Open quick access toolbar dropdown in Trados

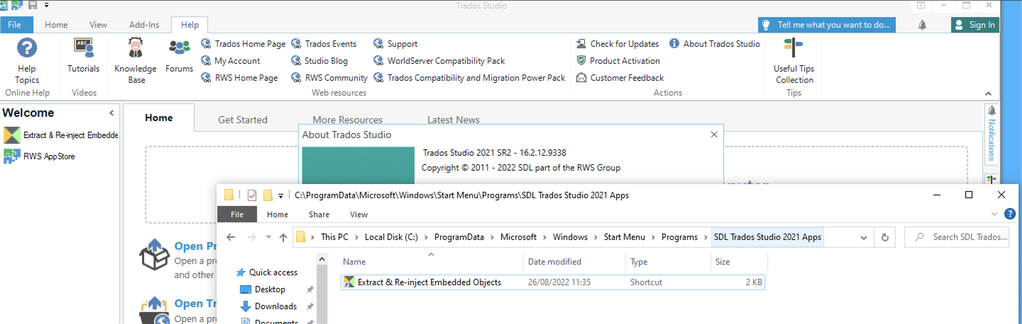pos(47,5)
